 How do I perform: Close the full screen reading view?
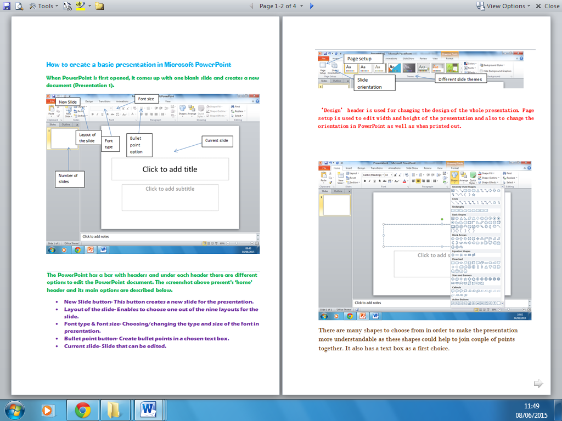click(x=547, y=5)
